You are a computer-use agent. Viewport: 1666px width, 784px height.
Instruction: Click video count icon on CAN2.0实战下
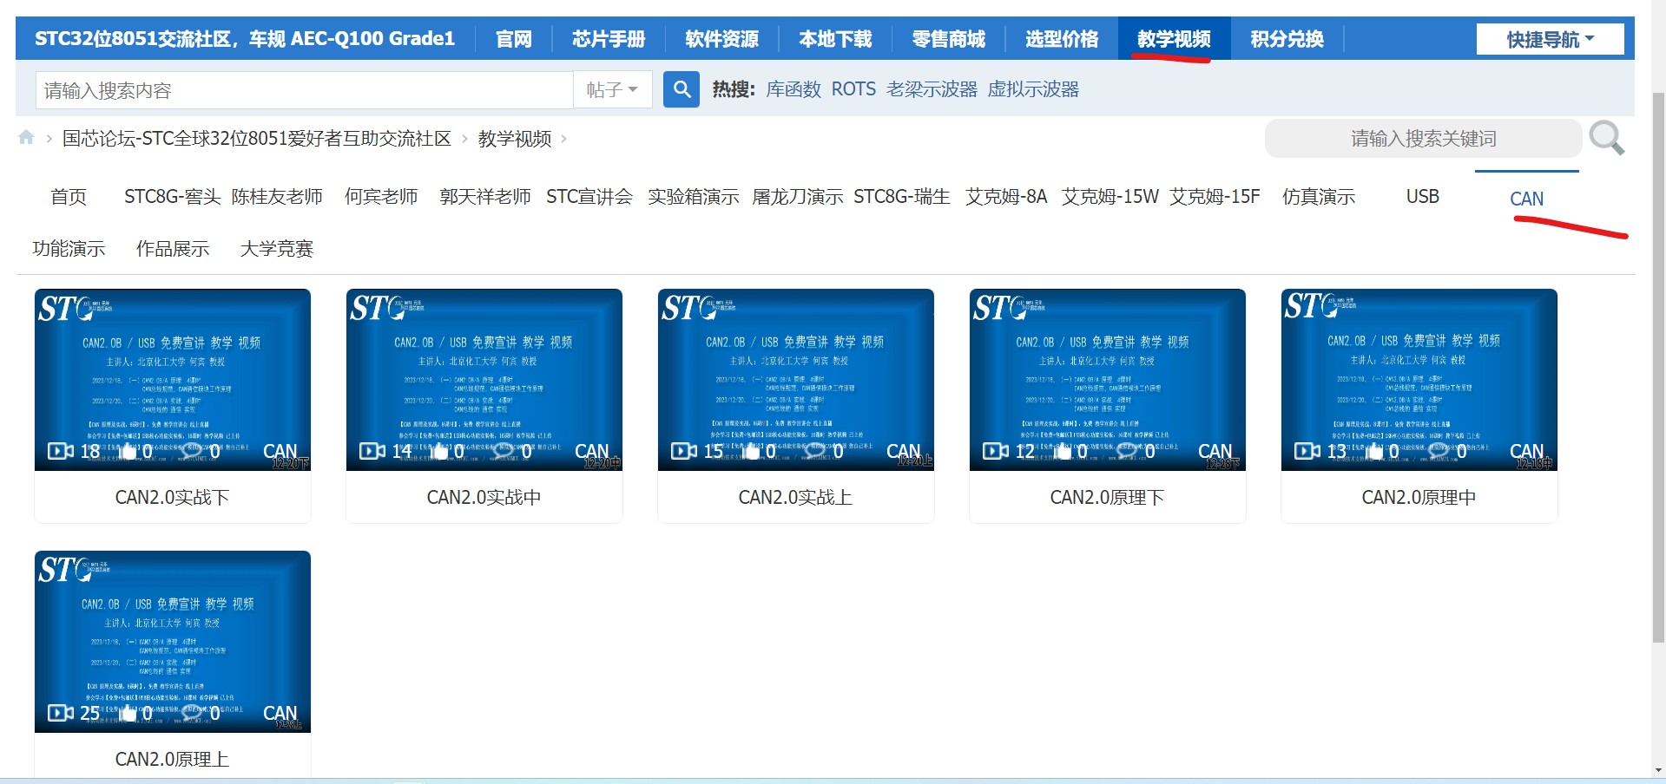click(61, 451)
